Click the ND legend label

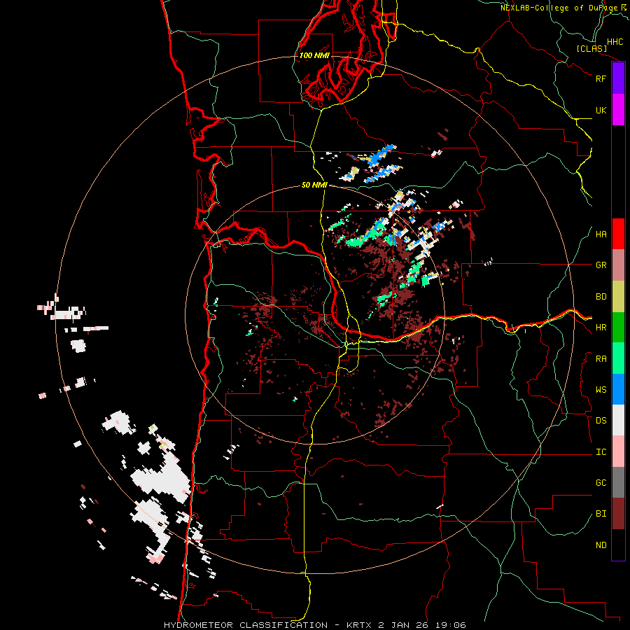pos(601,545)
